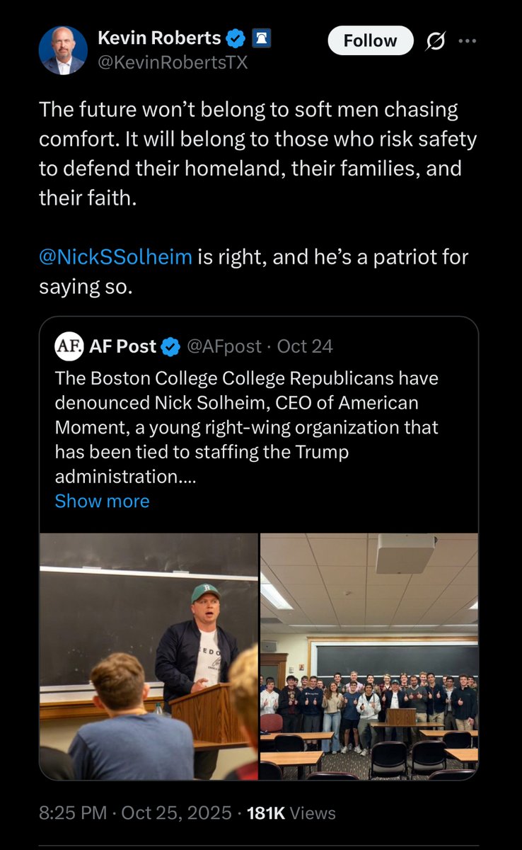
Task: Follow Kevin Roberts
Action: pyautogui.click(x=370, y=41)
